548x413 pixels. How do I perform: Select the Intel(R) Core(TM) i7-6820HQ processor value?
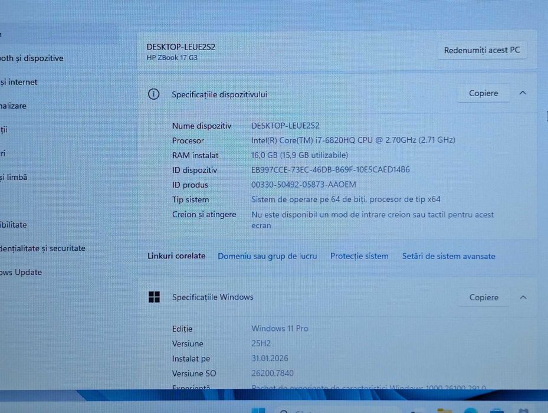(x=353, y=140)
